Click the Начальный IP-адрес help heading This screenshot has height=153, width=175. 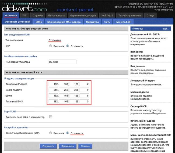click(143, 121)
